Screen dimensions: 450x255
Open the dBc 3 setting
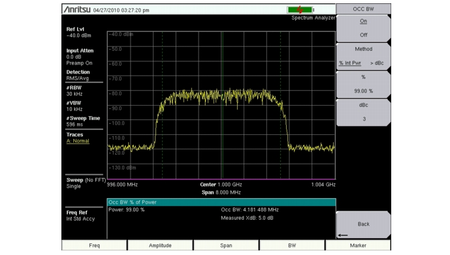(x=363, y=112)
